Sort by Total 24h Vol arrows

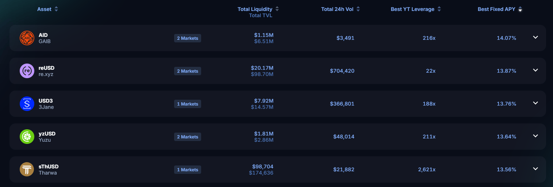pos(358,9)
